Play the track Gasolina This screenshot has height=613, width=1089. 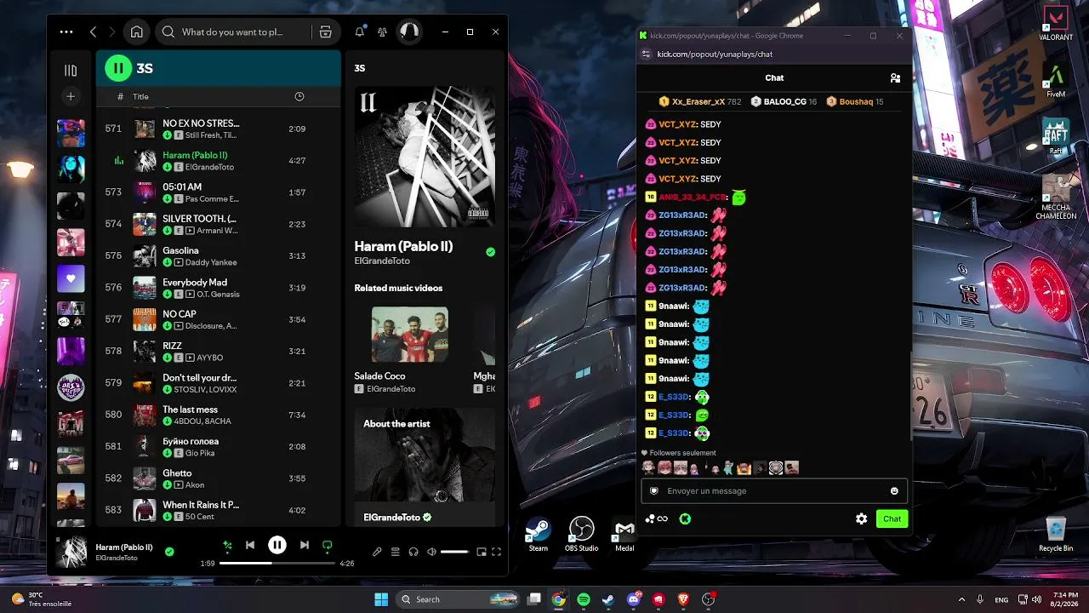pyautogui.click(x=218, y=256)
